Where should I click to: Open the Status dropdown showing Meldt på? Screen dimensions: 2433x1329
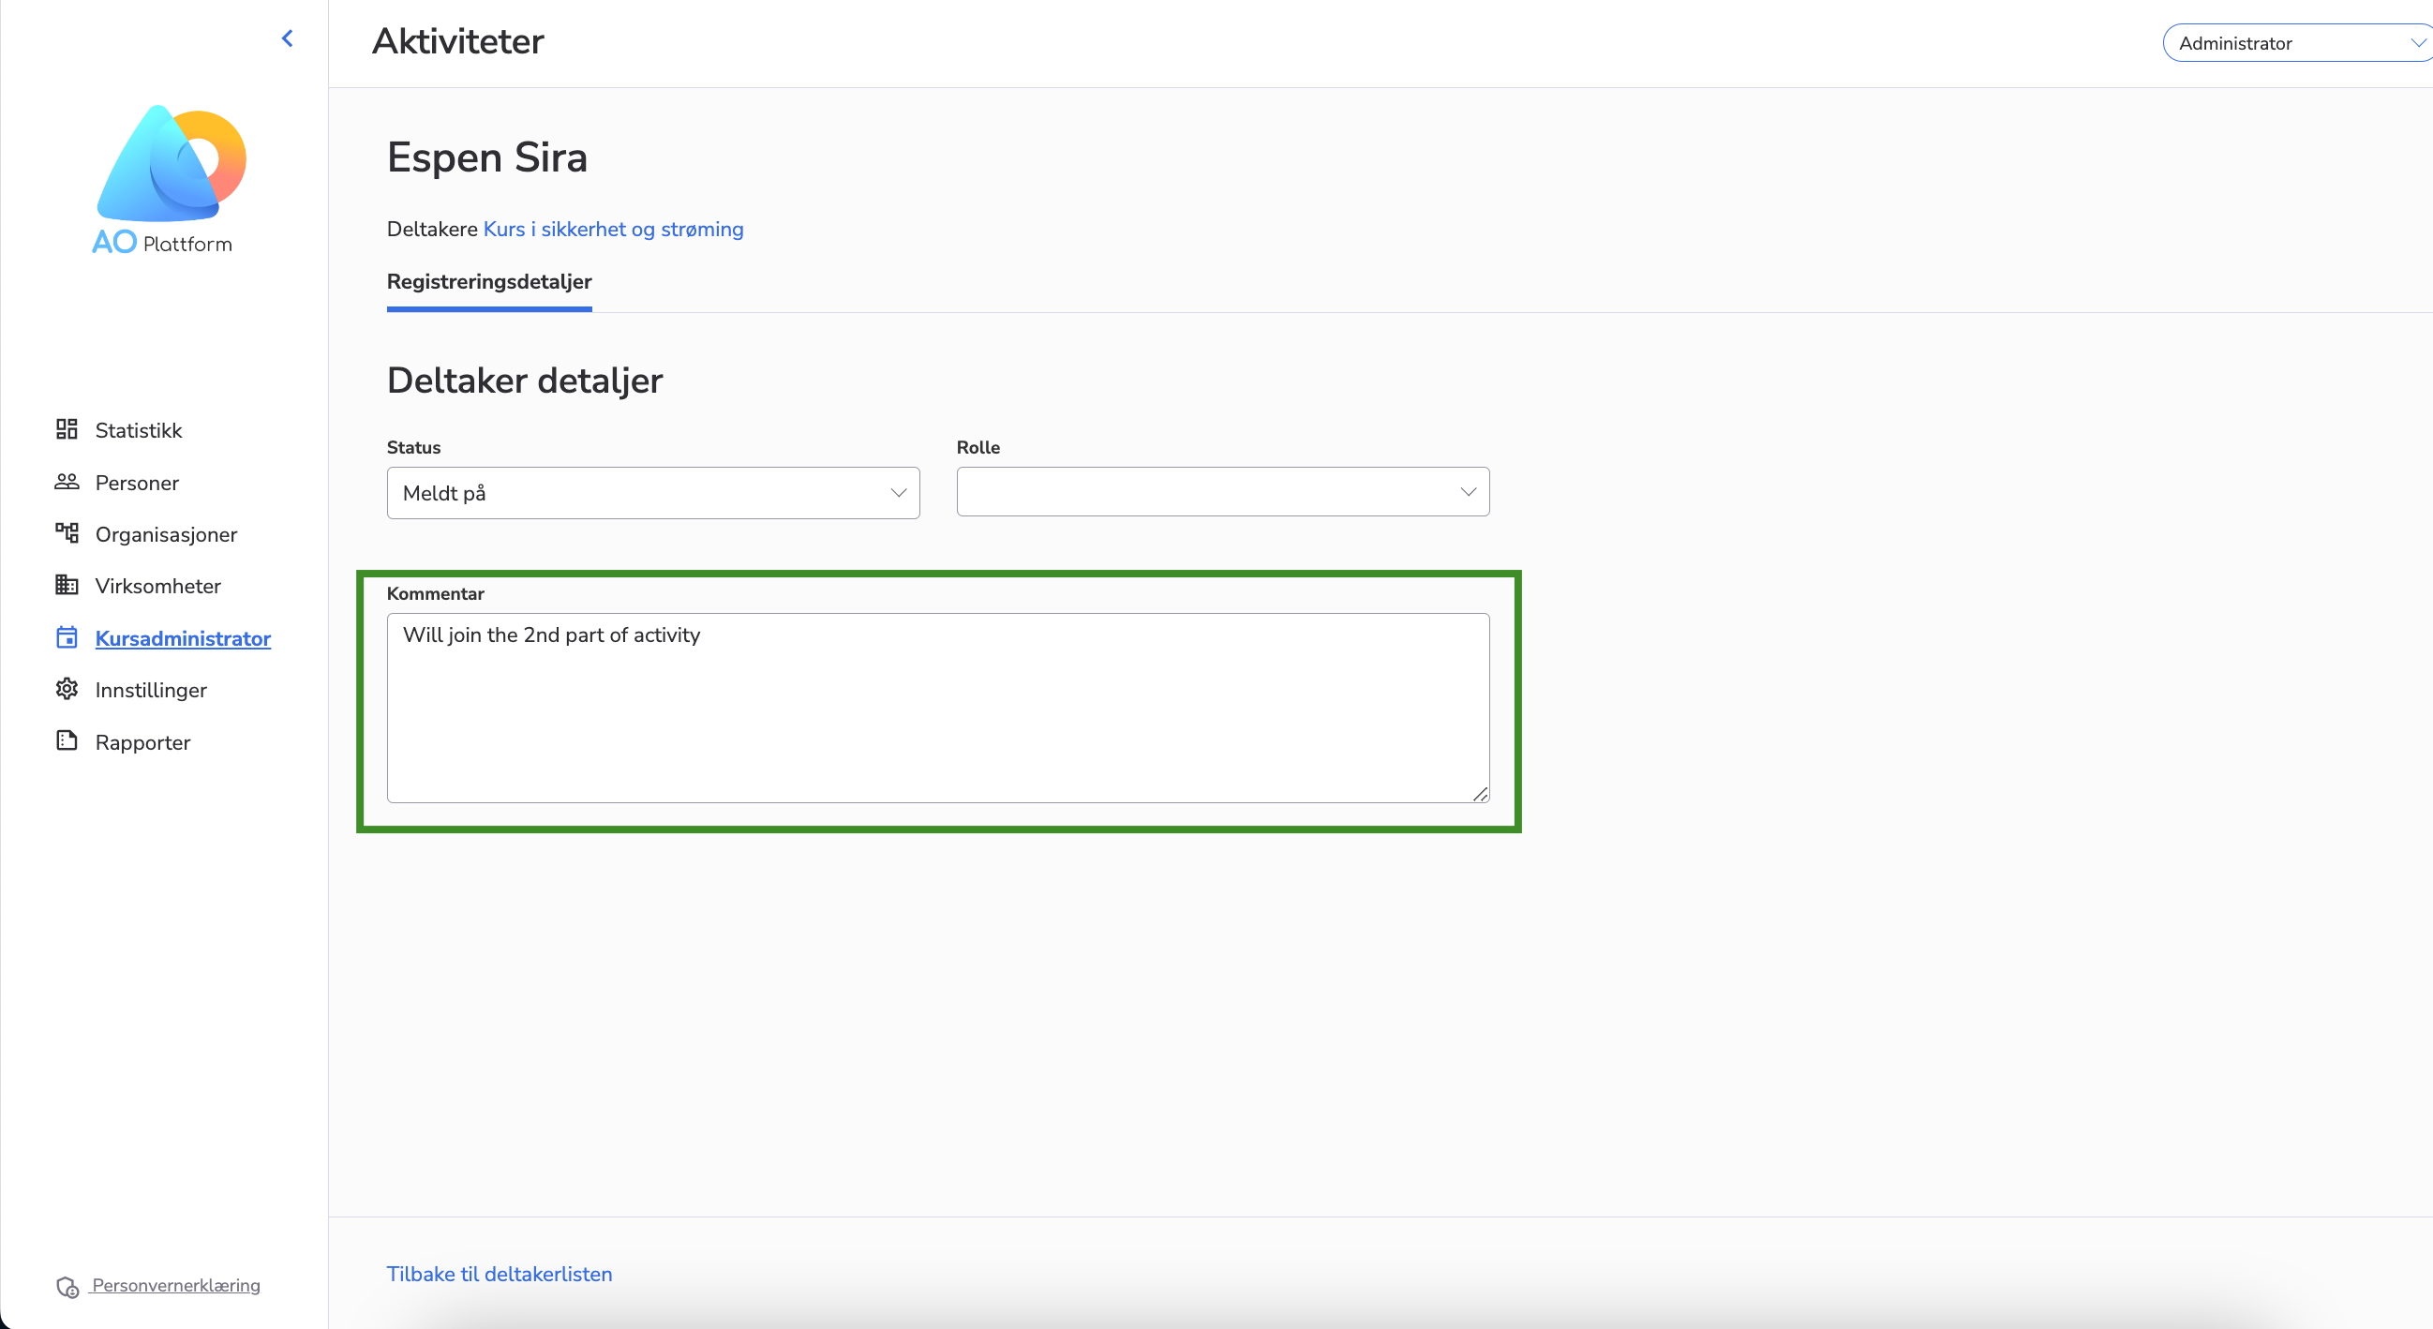[652, 493]
